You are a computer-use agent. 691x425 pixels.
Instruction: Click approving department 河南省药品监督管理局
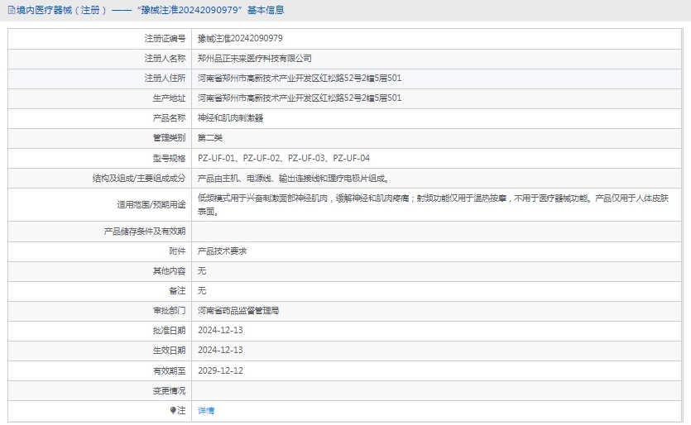click(x=238, y=311)
